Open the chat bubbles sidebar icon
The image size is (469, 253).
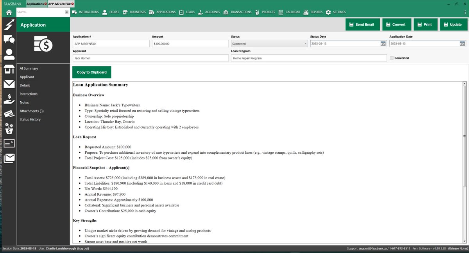tap(9, 39)
